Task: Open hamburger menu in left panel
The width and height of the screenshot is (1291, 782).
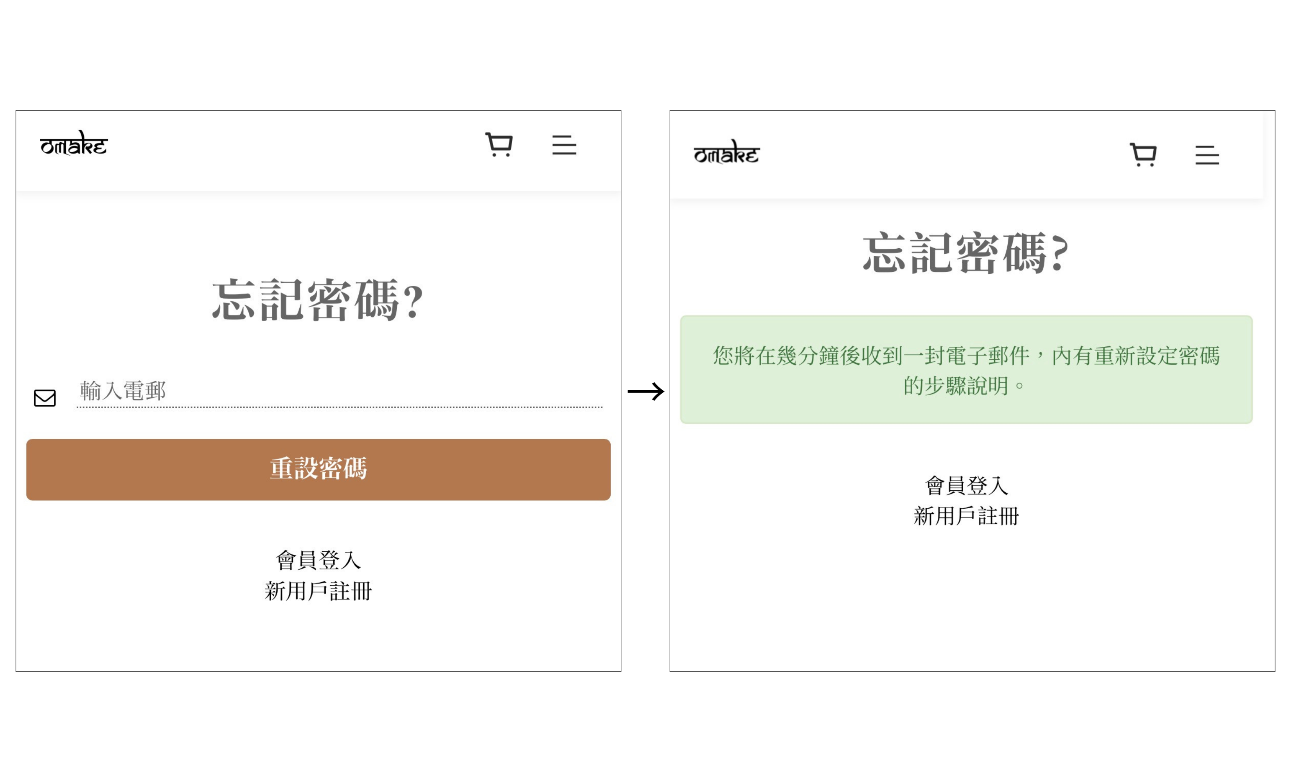Action: click(564, 145)
